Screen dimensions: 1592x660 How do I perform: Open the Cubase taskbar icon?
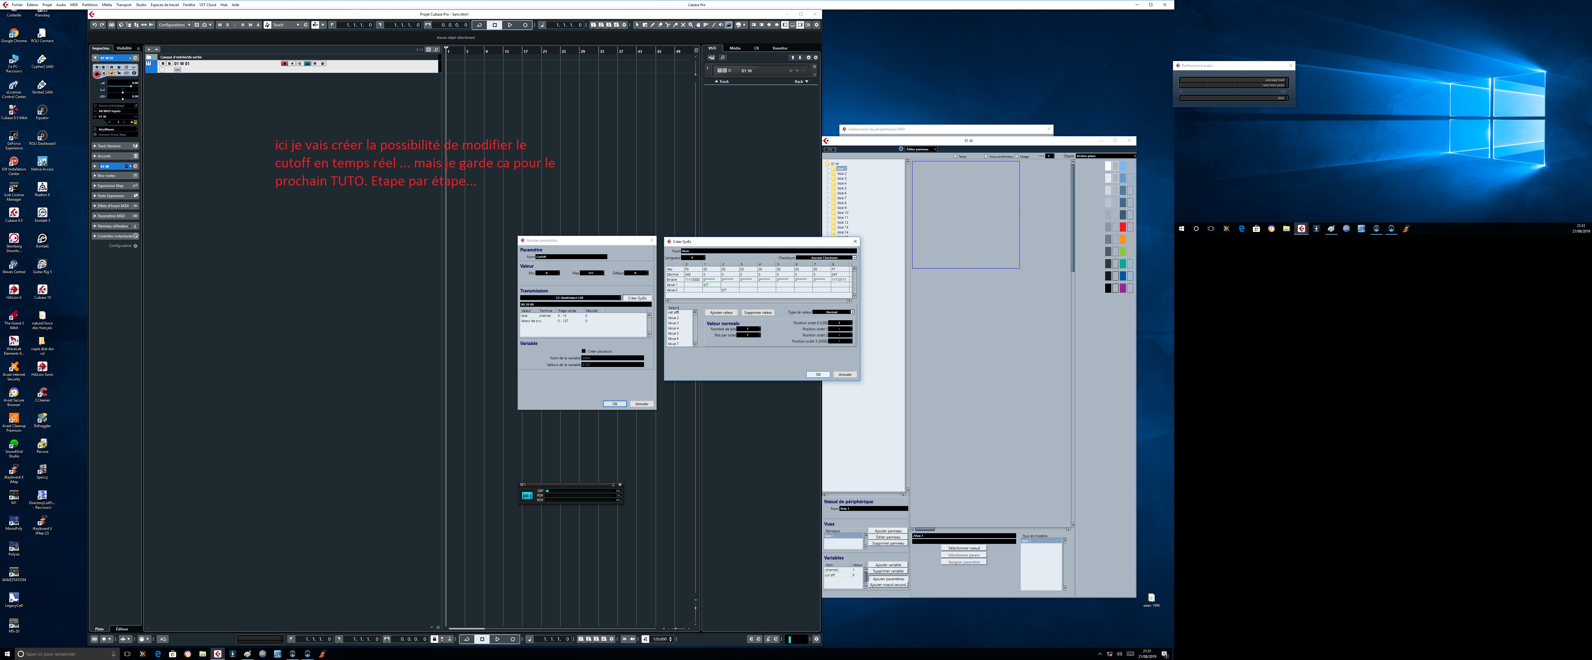217,654
